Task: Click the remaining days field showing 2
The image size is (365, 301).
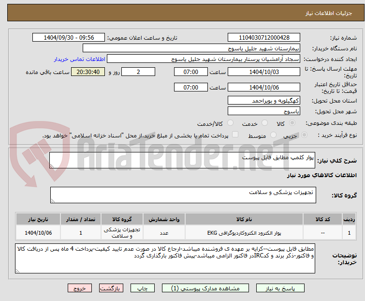Action: coord(138,72)
